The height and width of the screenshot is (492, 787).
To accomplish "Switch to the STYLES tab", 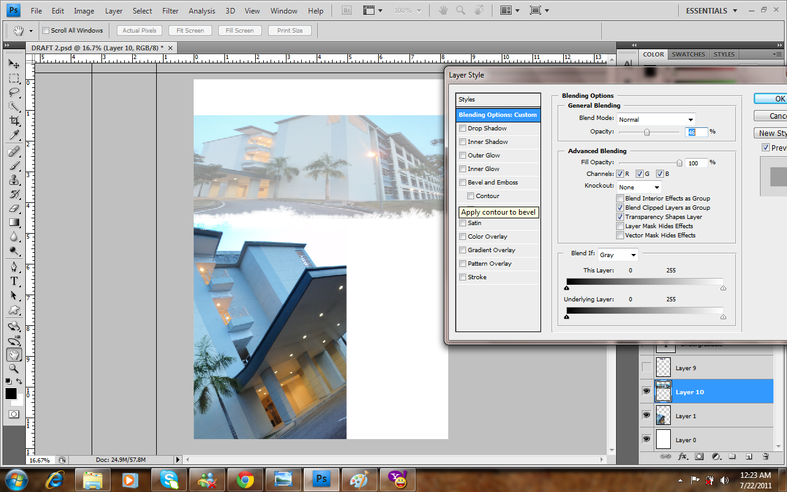I will 724,54.
